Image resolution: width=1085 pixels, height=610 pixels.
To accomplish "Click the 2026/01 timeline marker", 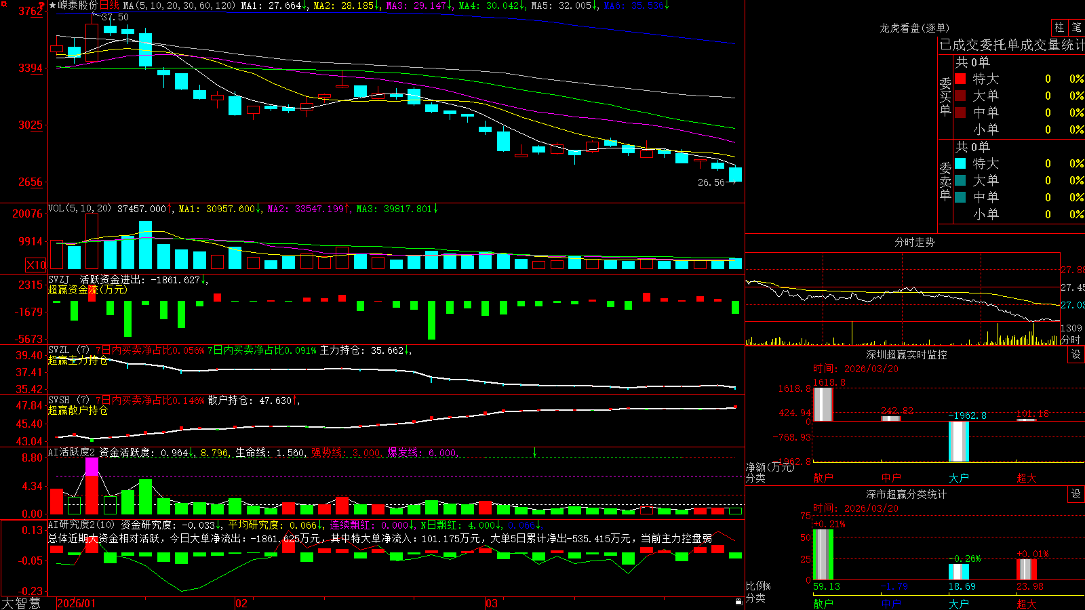I will tap(77, 603).
